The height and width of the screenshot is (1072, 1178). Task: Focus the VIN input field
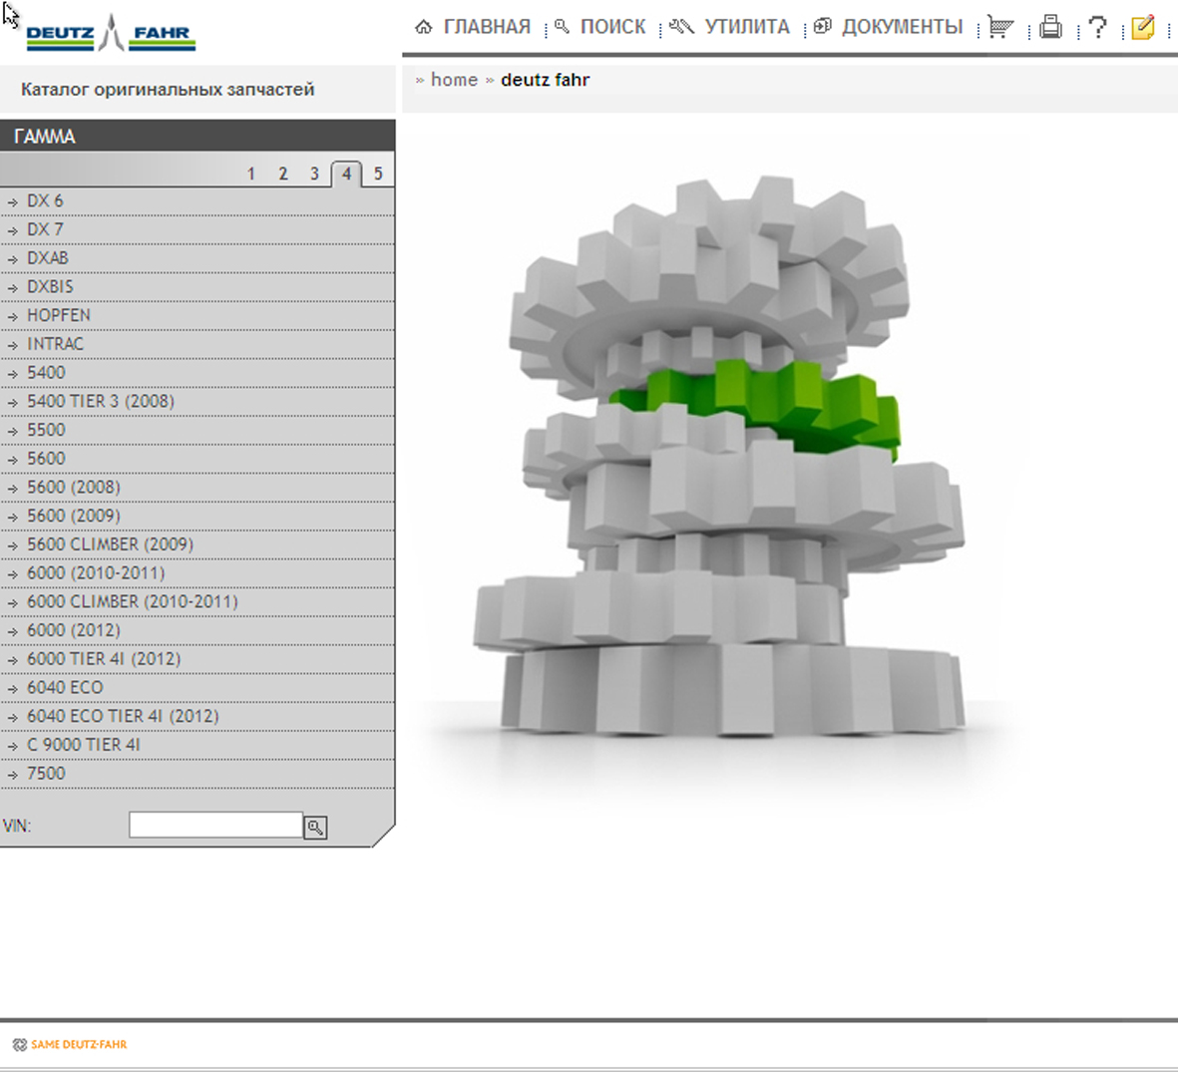tap(215, 826)
